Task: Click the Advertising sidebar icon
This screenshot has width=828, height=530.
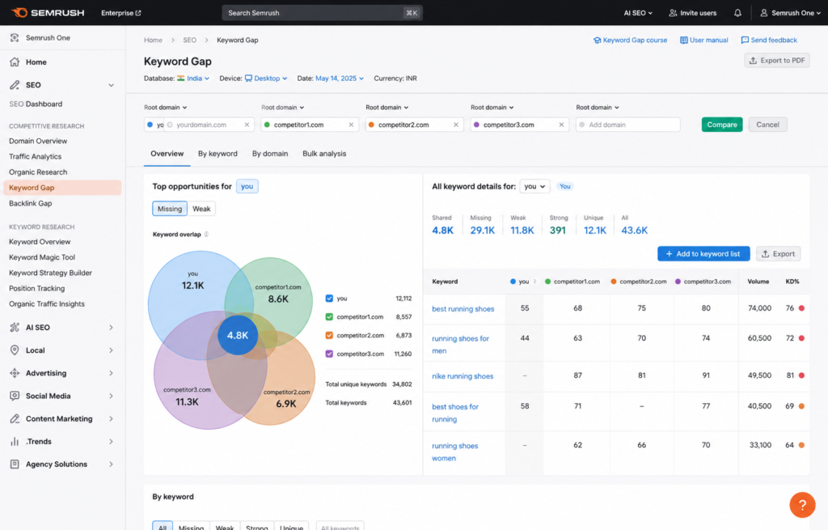Action: pyautogui.click(x=15, y=372)
